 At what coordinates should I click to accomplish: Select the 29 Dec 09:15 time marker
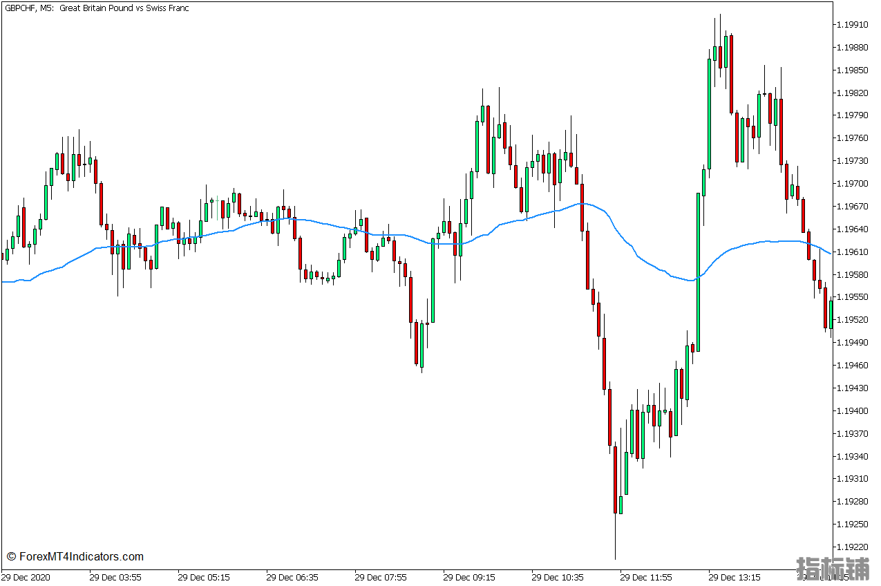(469, 576)
